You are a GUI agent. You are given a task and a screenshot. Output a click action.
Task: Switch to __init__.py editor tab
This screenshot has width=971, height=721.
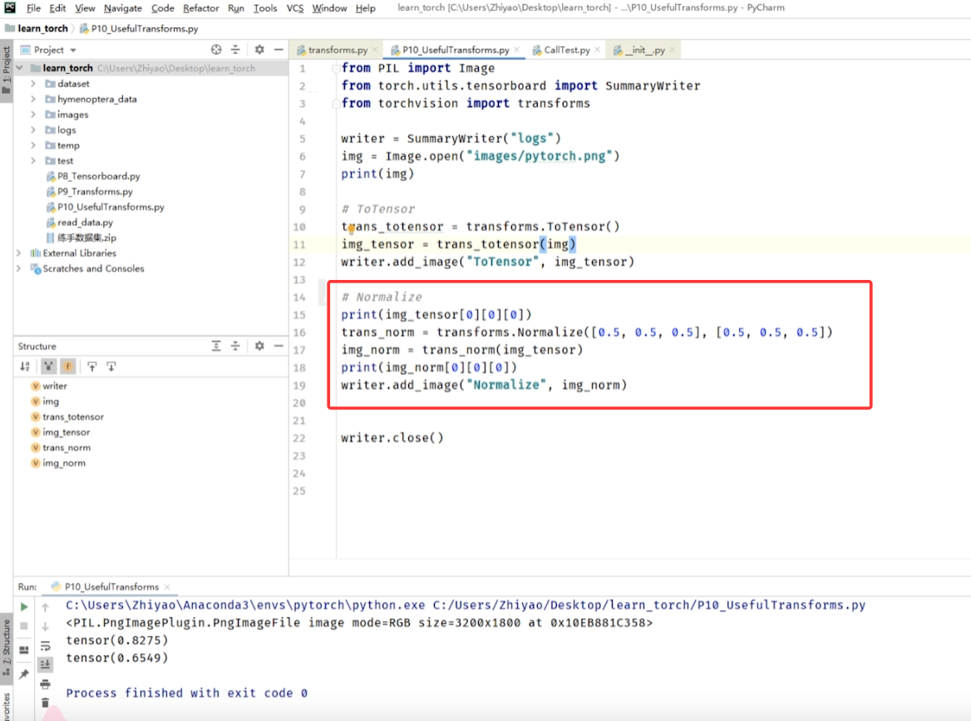click(644, 50)
